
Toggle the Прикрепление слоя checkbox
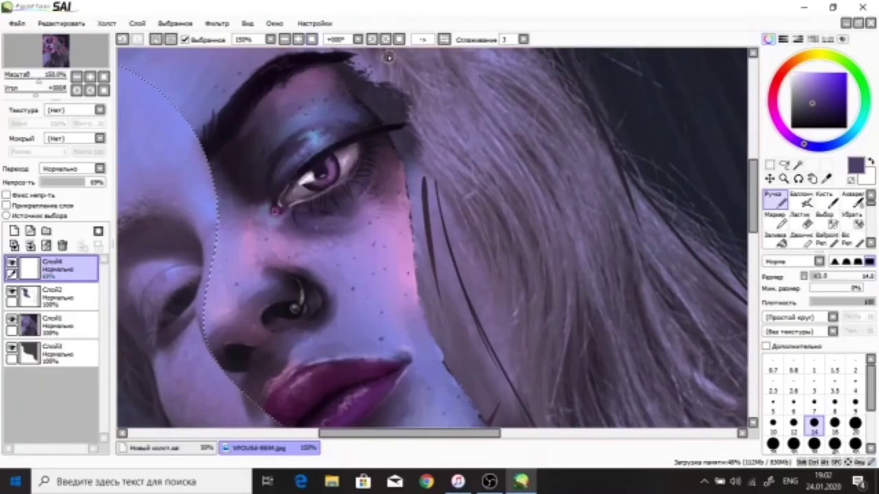7,205
